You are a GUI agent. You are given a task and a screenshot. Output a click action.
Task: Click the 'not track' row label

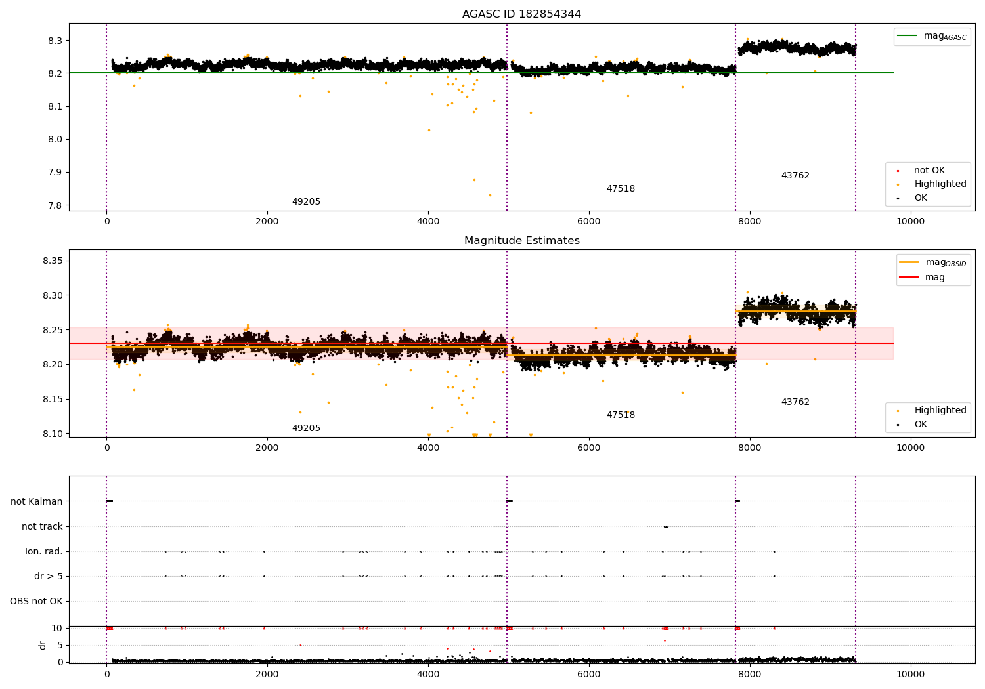tap(42, 527)
